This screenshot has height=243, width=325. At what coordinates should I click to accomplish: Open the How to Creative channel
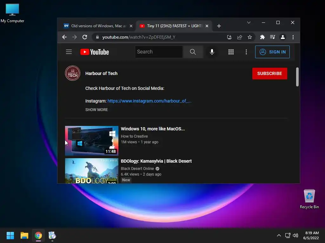(134, 136)
